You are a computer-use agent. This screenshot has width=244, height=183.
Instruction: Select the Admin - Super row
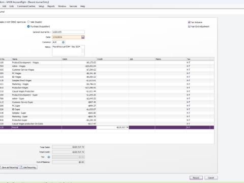(x=107, y=99)
